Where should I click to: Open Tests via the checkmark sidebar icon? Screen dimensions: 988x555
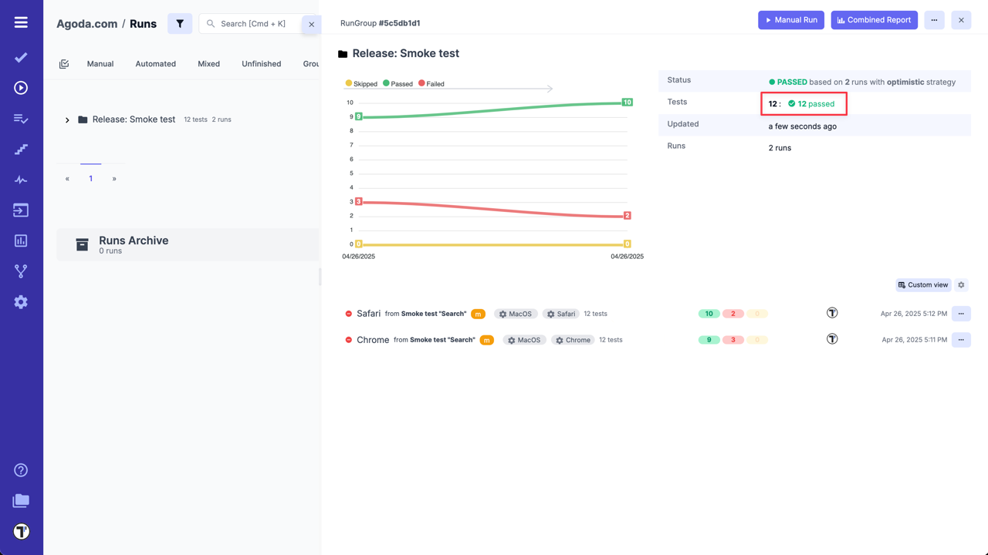point(21,58)
